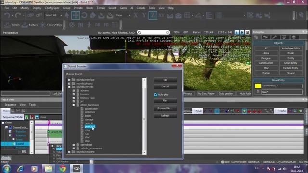Select the Link objects chain icon
This screenshot has width=308, height=173.
coord(30,15)
